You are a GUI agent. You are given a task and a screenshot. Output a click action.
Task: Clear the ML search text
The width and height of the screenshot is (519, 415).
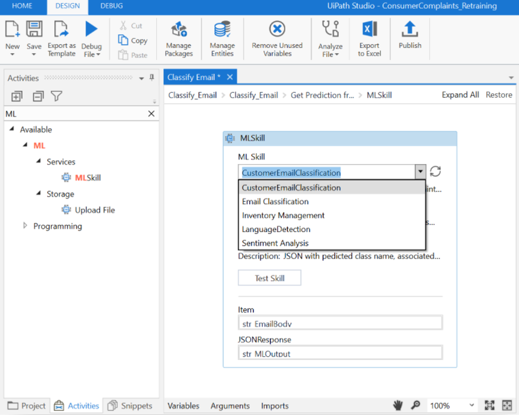(x=151, y=114)
